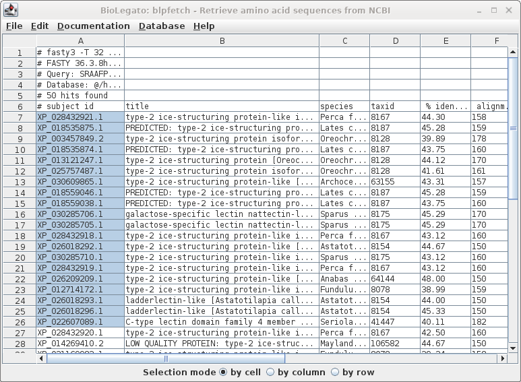Screen dimensions: 521x382
Task: Click the vertical scrollbar up arrow
Action: point(513,52)
